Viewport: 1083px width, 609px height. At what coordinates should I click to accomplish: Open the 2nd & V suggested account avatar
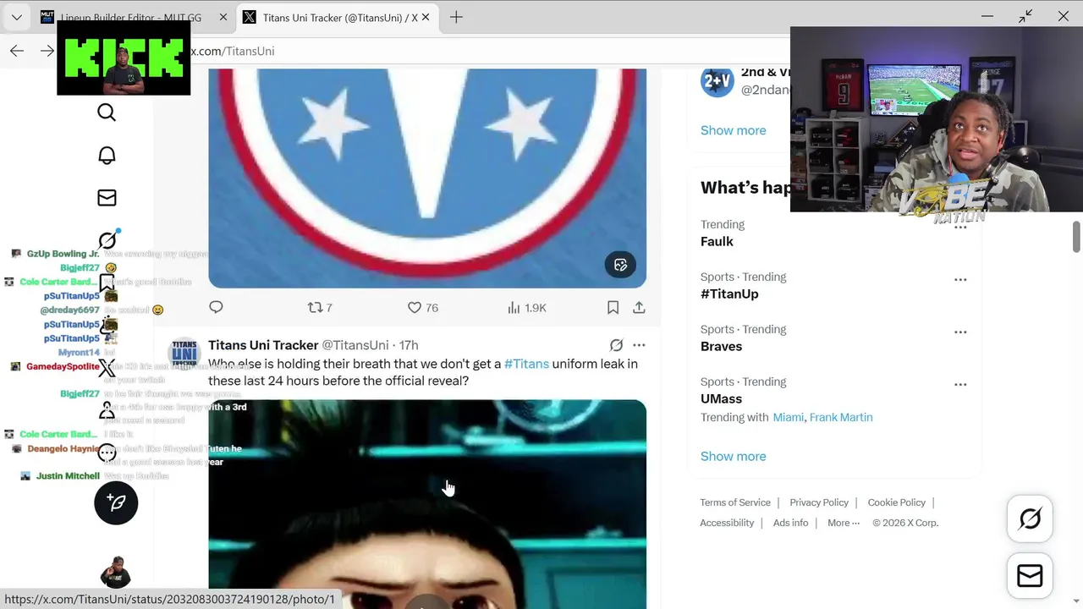tap(717, 81)
